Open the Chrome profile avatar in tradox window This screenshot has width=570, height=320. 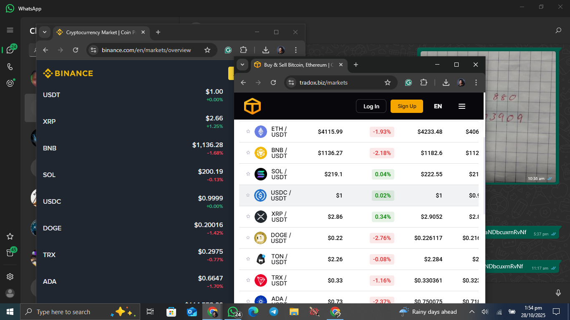pos(461,82)
